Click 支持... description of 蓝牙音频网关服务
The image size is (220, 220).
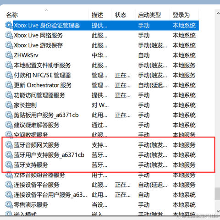[x=99, y=145]
